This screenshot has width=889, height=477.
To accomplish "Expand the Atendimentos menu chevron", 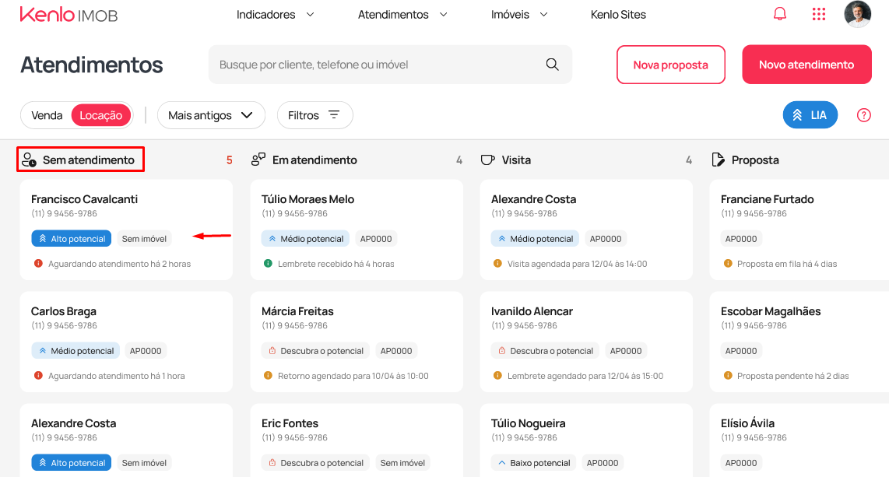I will (444, 15).
